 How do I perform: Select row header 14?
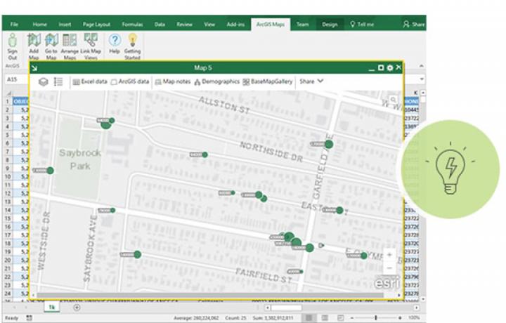8,210
